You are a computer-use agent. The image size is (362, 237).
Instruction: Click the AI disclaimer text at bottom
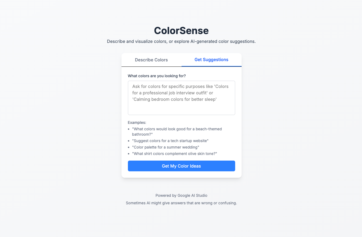coord(181,203)
